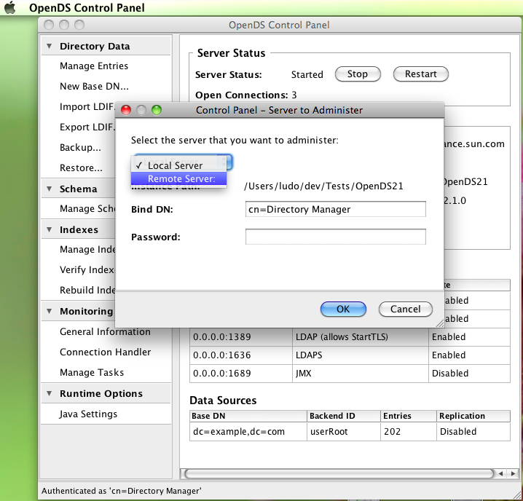
Task: Click the Apple menu icon
Action: pyautogui.click(x=10, y=8)
